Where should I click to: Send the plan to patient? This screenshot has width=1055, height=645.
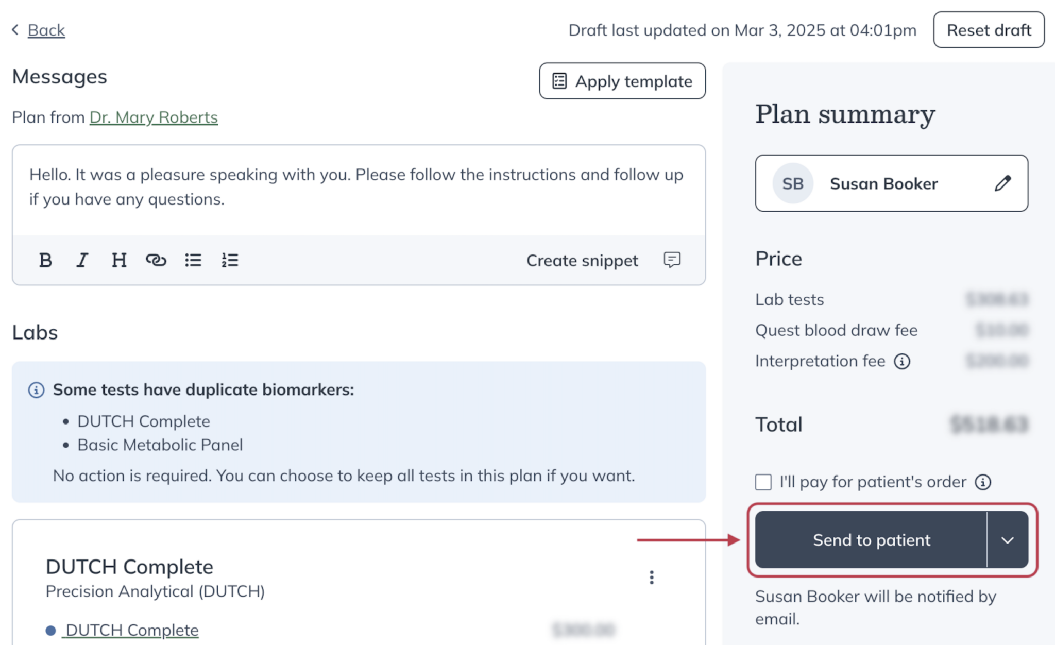(871, 540)
